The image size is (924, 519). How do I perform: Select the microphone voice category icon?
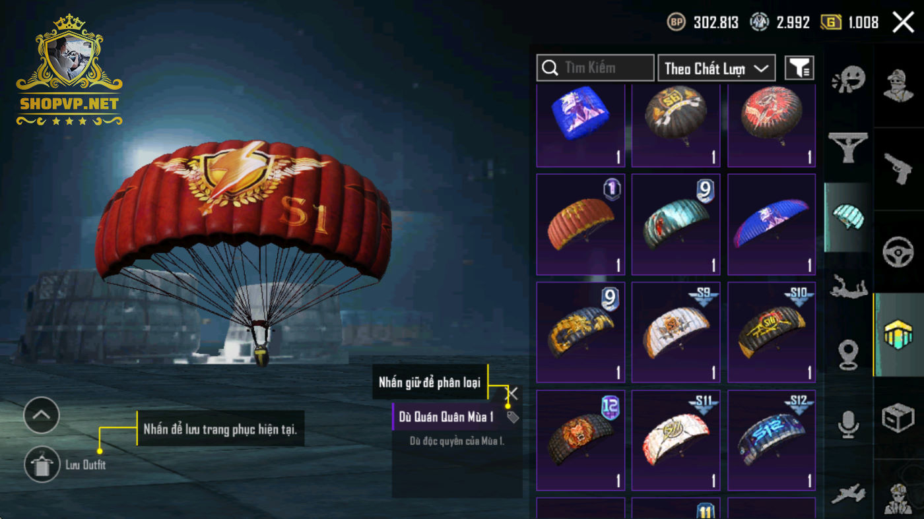[848, 424]
